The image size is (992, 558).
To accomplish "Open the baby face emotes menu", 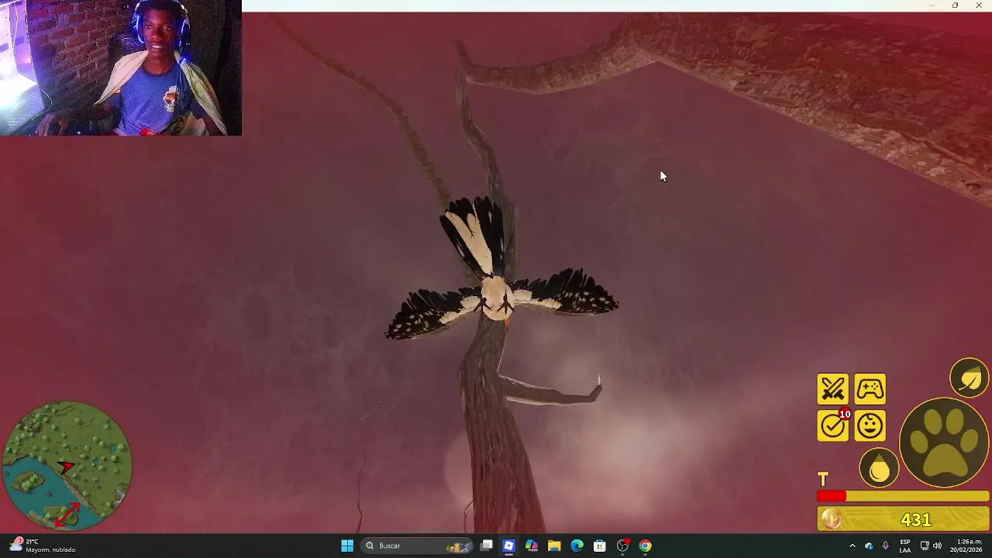I will 870,425.
